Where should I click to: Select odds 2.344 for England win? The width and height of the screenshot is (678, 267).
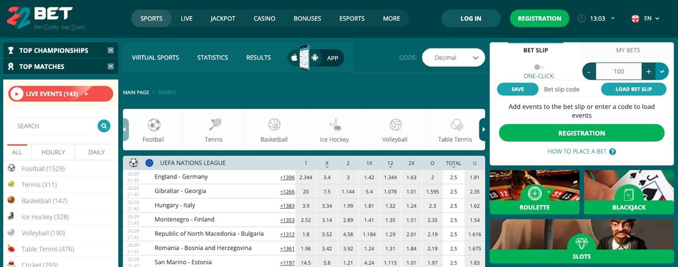(x=306, y=177)
